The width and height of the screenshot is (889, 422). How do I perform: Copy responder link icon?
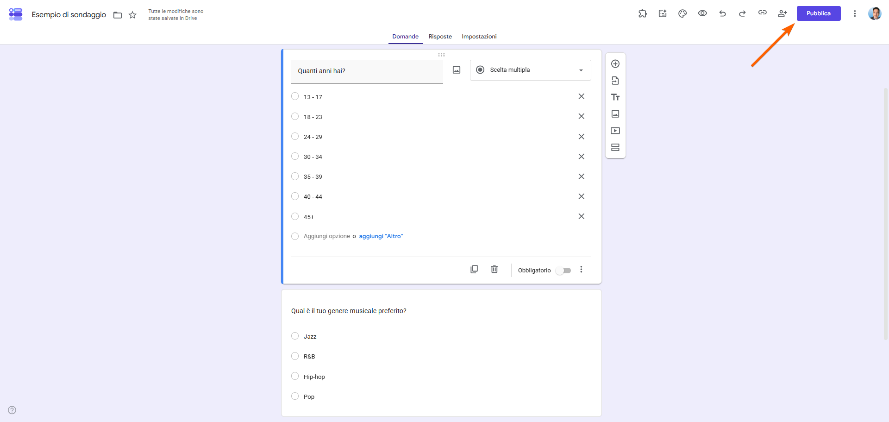762,13
